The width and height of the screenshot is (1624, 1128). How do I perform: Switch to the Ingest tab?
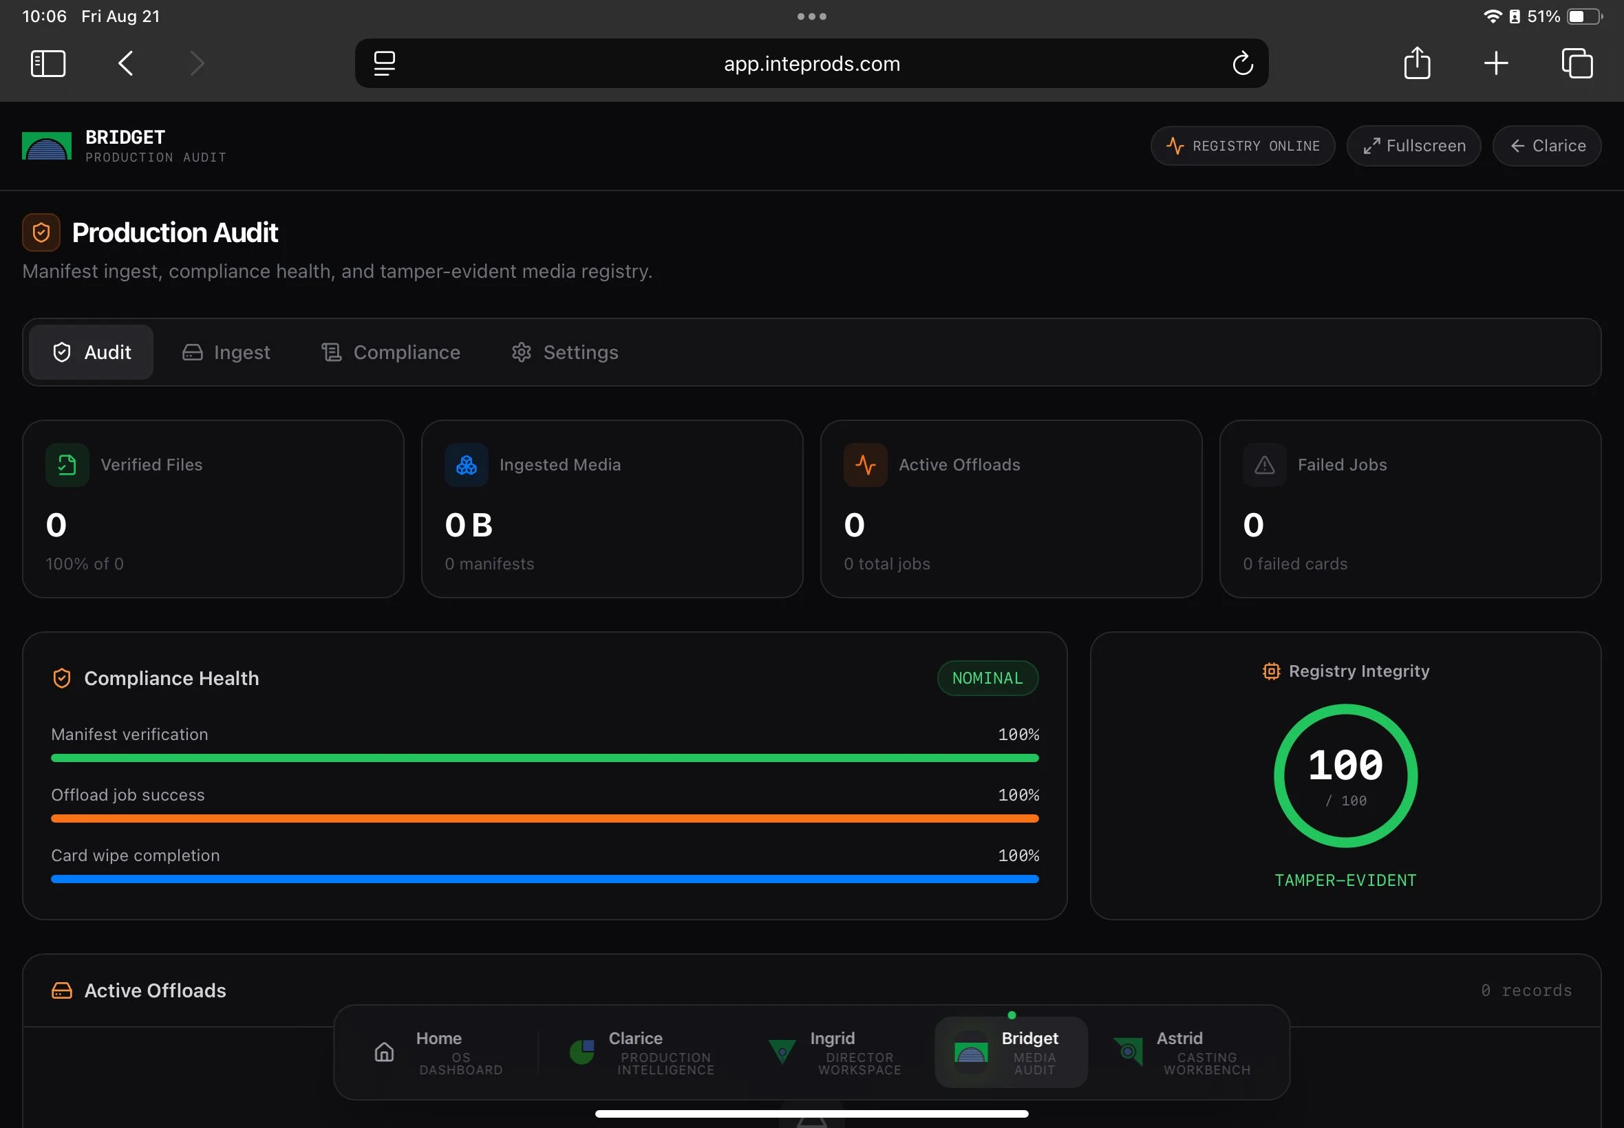pyautogui.click(x=226, y=352)
